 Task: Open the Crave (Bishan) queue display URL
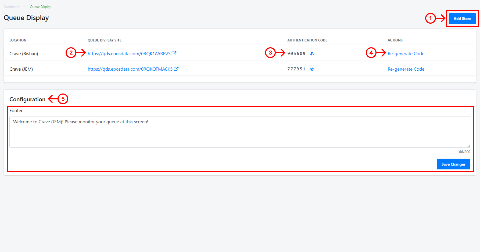pyautogui.click(x=129, y=53)
